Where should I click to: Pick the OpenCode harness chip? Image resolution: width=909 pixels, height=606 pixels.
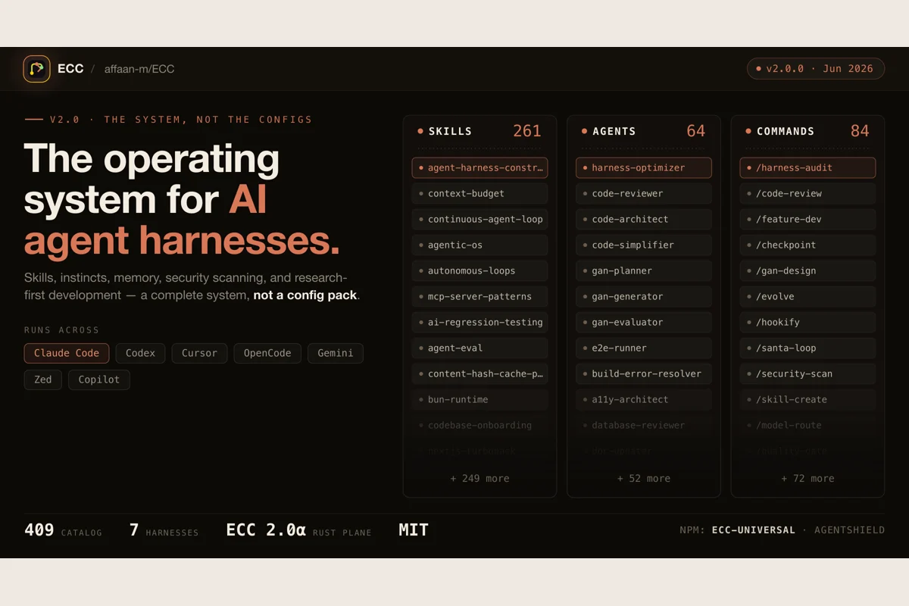(267, 353)
